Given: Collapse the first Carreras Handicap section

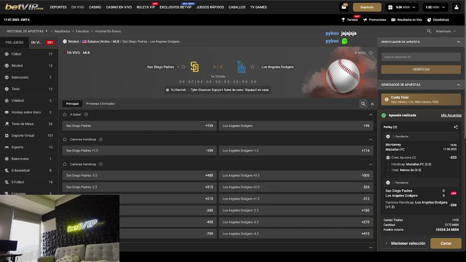Looking at the screenshot, I should 371,139.
